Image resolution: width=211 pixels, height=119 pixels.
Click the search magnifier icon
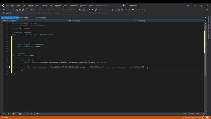(124, 6)
